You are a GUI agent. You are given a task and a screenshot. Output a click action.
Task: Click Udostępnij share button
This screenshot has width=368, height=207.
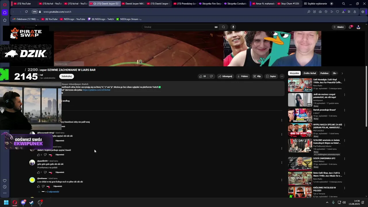(x=225, y=76)
